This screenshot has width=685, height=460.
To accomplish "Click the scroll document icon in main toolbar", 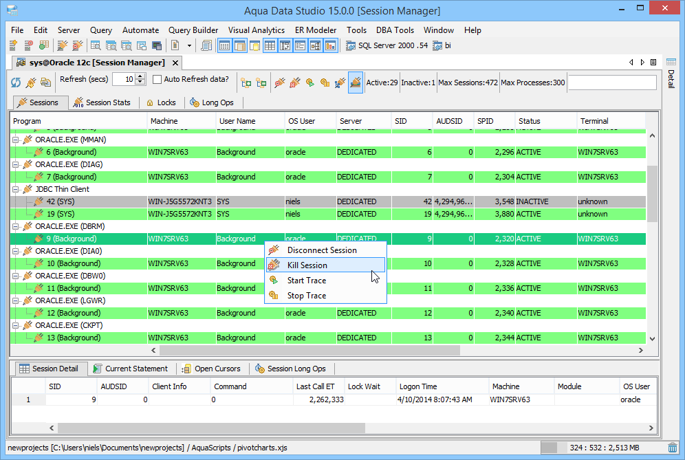I will point(206,45).
